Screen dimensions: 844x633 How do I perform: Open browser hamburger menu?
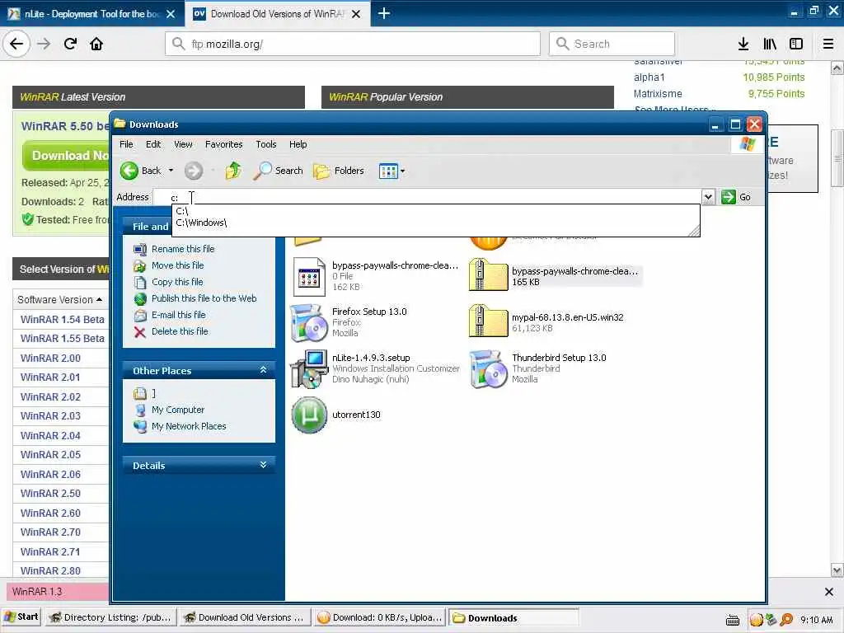pos(828,44)
